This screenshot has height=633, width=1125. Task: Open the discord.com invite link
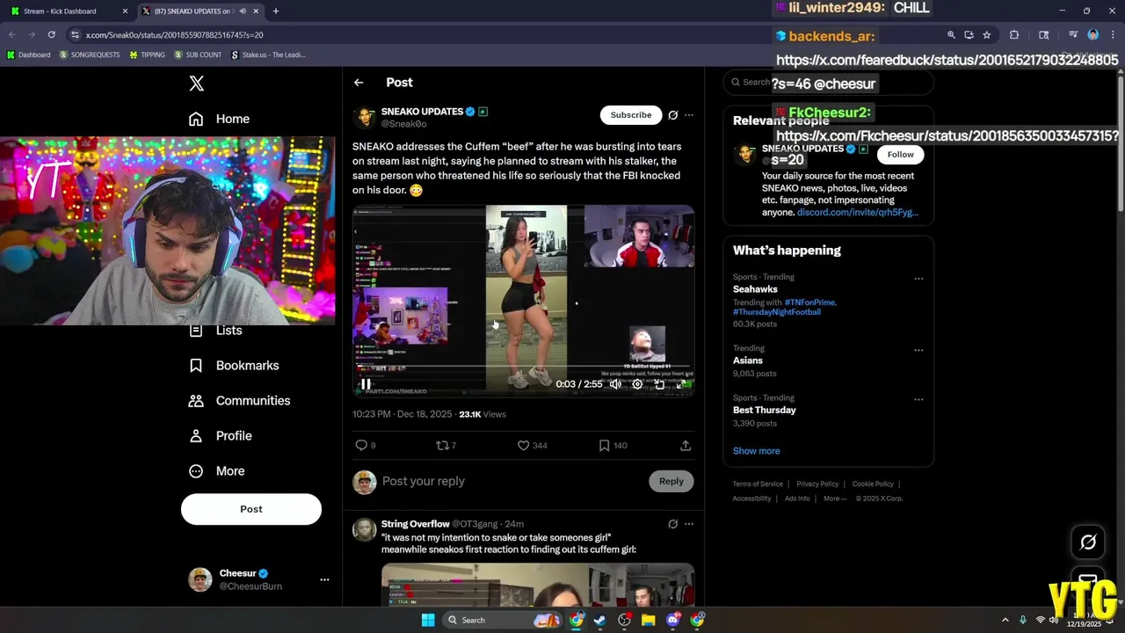[x=858, y=213]
